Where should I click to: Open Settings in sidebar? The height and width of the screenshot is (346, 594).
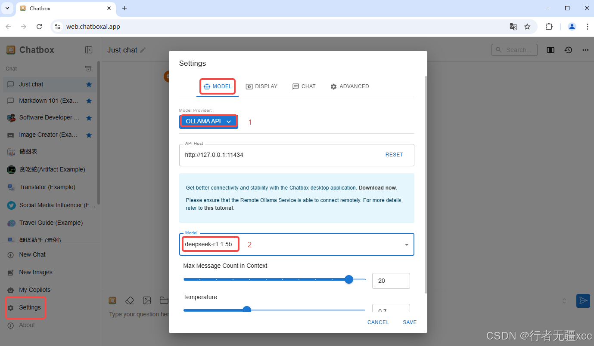point(50,308)
